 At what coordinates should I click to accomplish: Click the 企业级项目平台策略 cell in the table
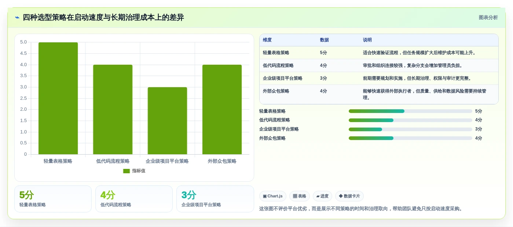coord(283,79)
